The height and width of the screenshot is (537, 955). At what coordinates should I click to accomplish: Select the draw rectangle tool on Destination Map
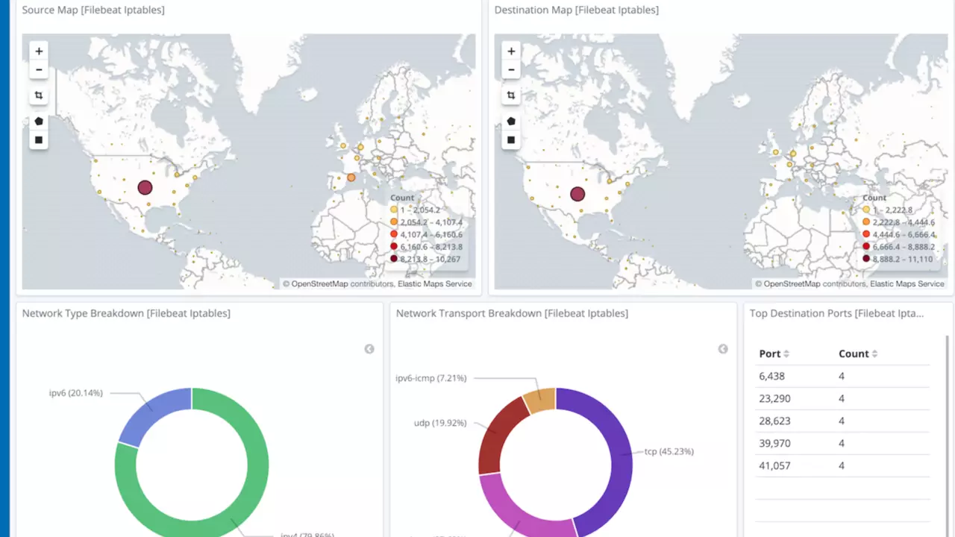tap(511, 139)
